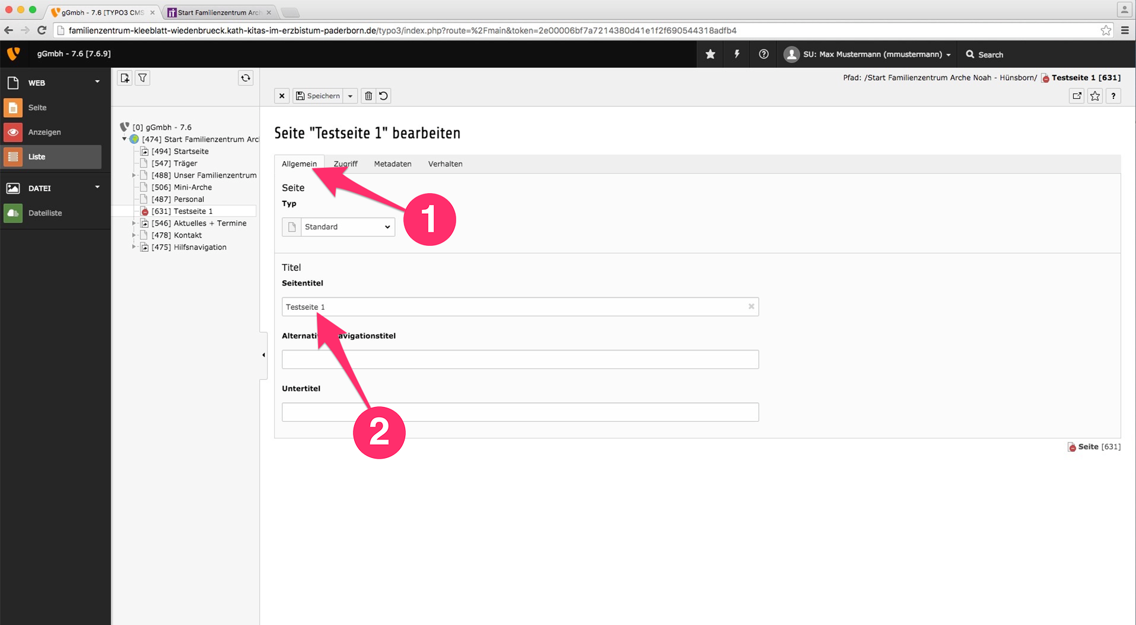Viewport: 1136px width, 625px height.
Task: Open the bookmarks star in top bar
Action: [x=710, y=55]
